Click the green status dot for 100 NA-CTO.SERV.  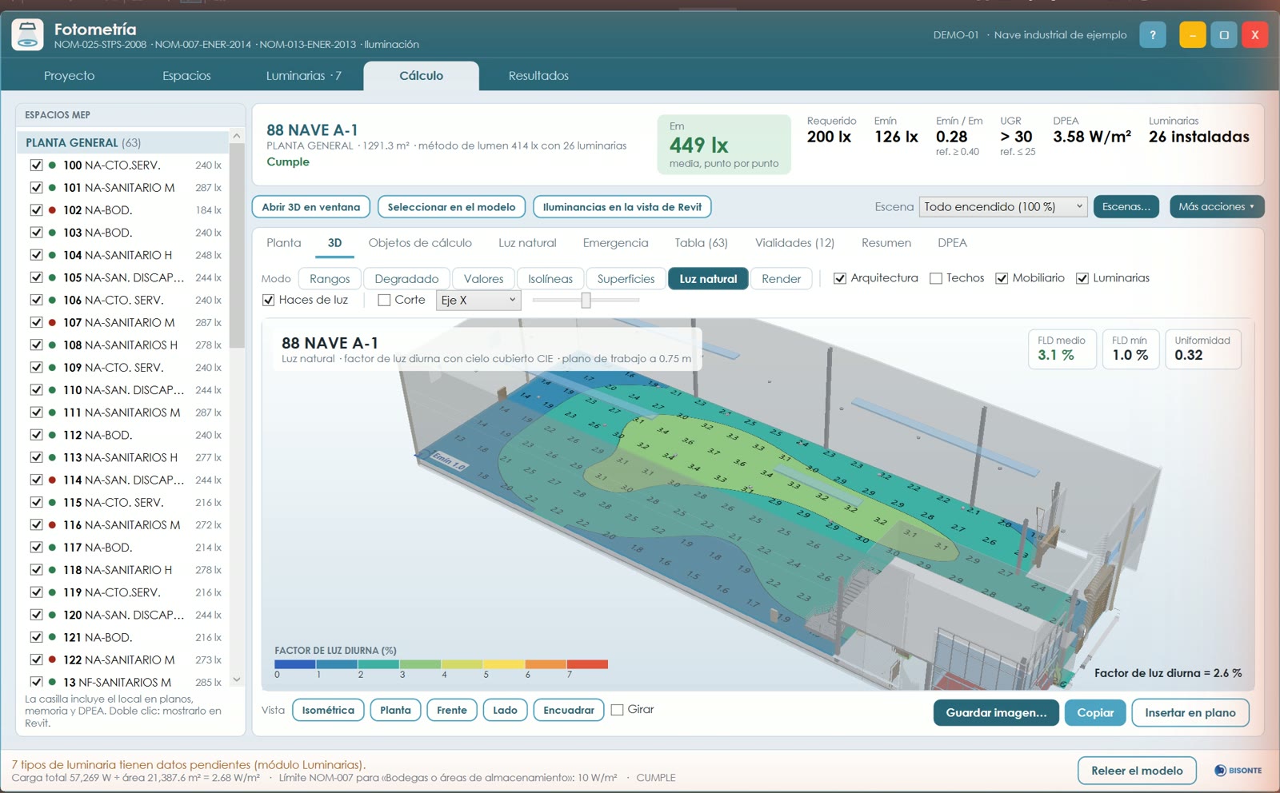52,165
